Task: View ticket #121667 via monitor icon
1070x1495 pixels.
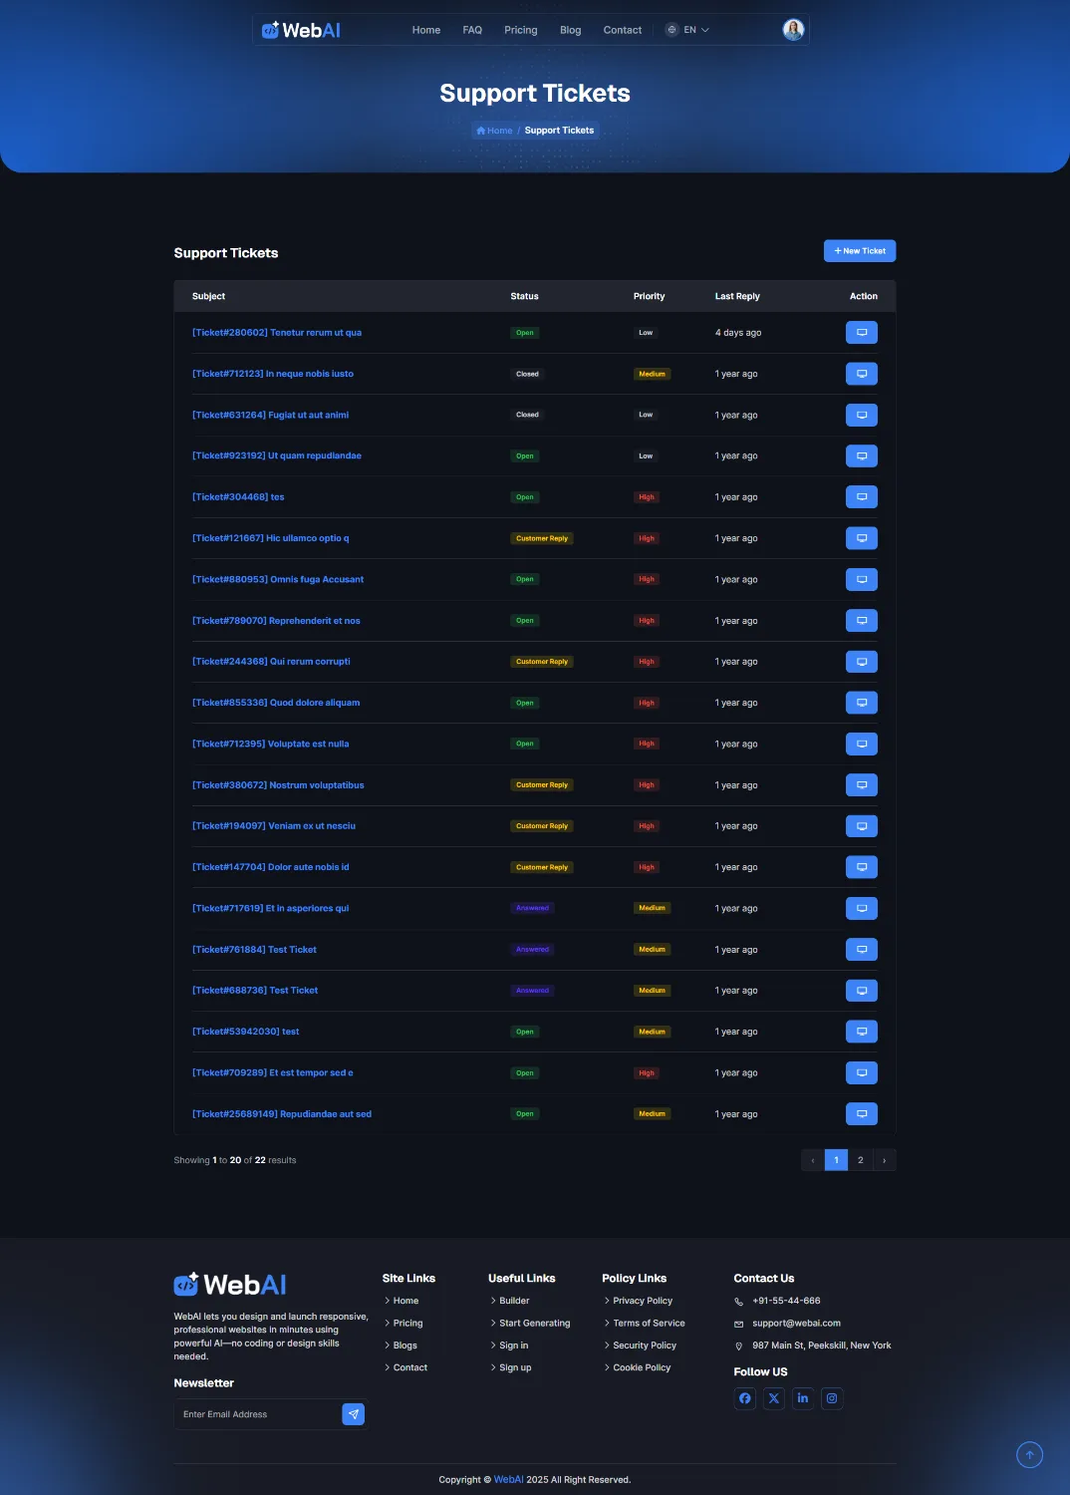Action: click(x=861, y=538)
